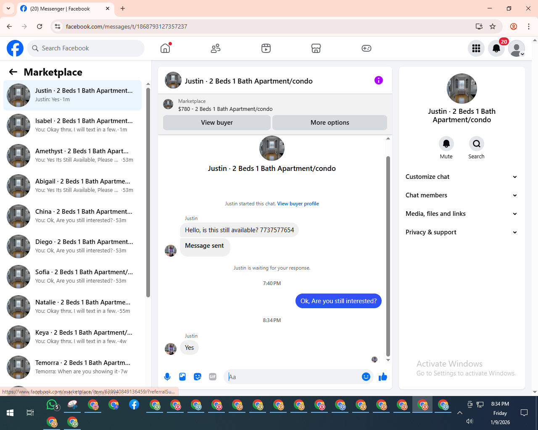Open the Home feed icon
Viewport: 538px width, 430px height.
165,48
